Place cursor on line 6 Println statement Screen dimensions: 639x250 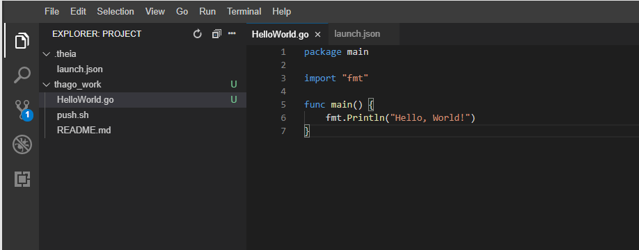pyautogui.click(x=400, y=118)
